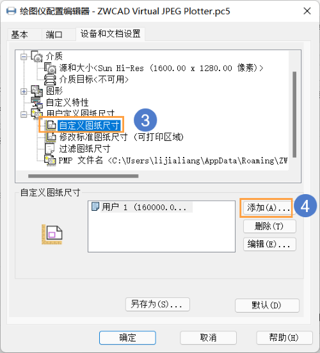
Task: Click the Media (介质) node icon
Action: (x=36, y=56)
